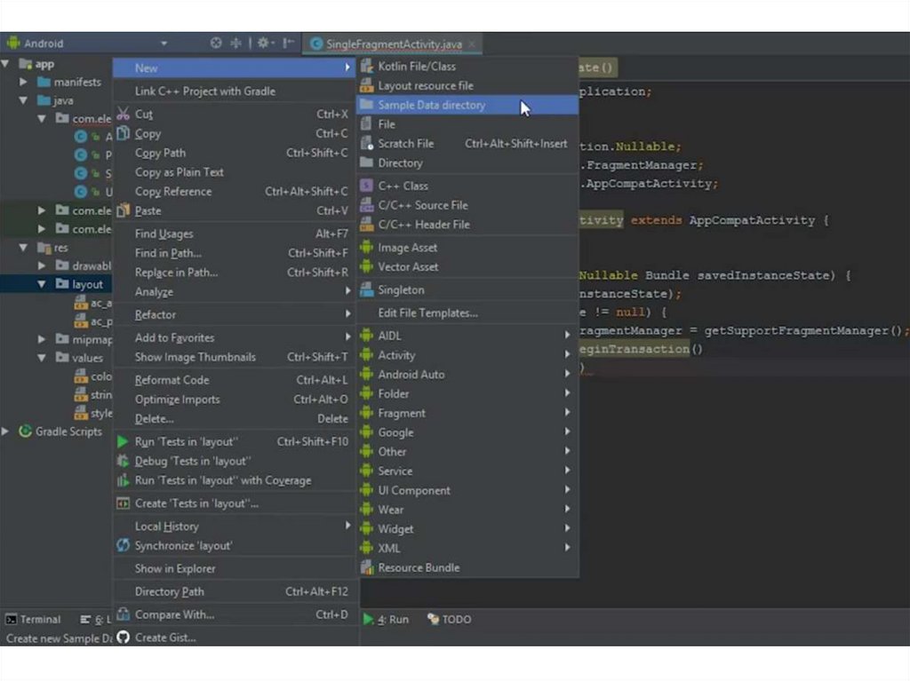Click the Scroll from Source target icon
Image resolution: width=910 pixels, height=681 pixels.
[x=216, y=43]
